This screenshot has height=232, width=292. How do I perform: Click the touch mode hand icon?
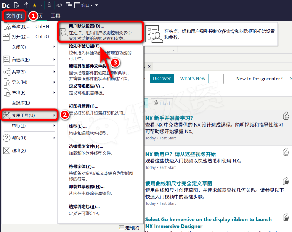[59, 5]
